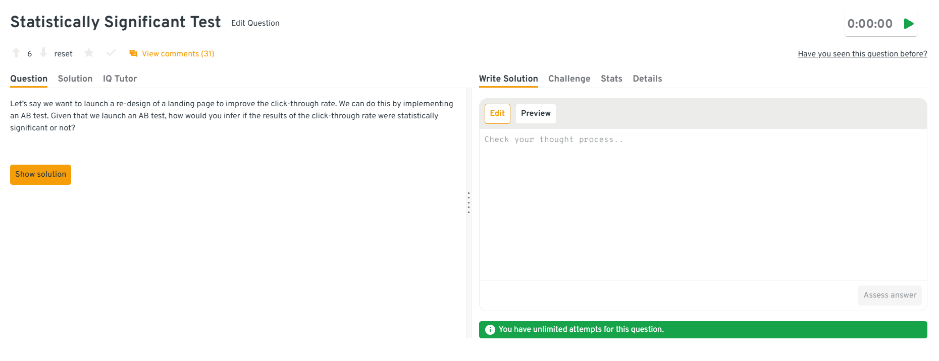
Task: Click the reset vote link
Action: [x=63, y=54]
